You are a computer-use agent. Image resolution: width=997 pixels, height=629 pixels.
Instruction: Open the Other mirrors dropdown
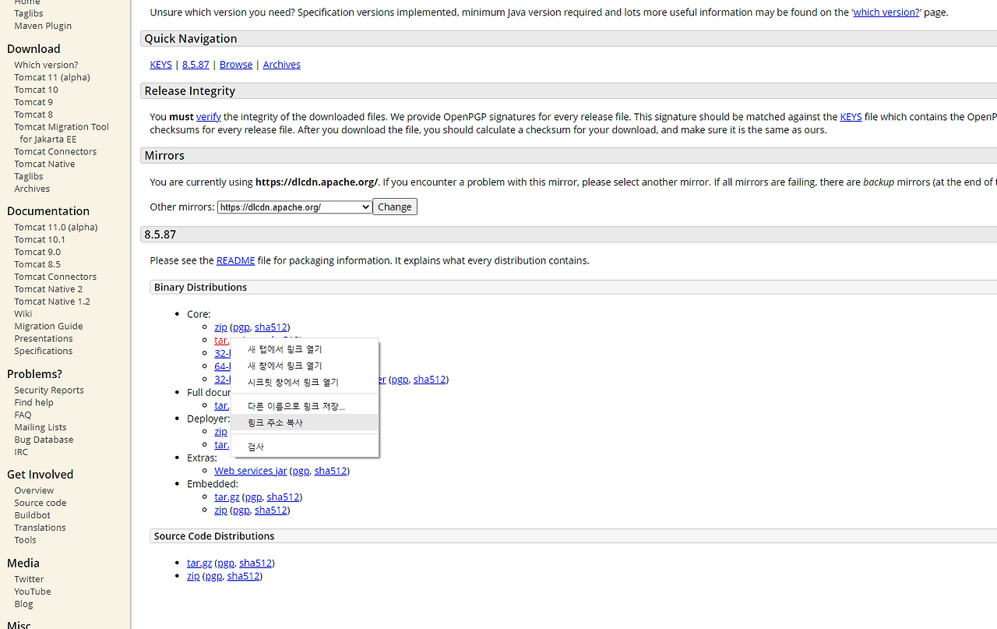[x=294, y=207]
